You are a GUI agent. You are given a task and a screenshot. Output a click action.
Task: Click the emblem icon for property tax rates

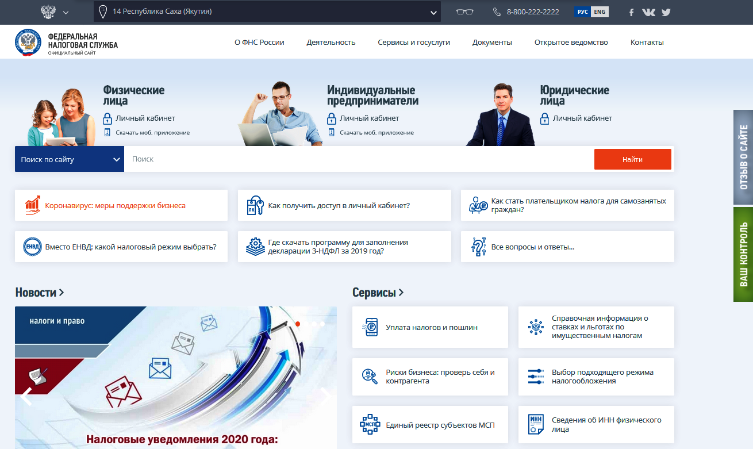coord(536,327)
